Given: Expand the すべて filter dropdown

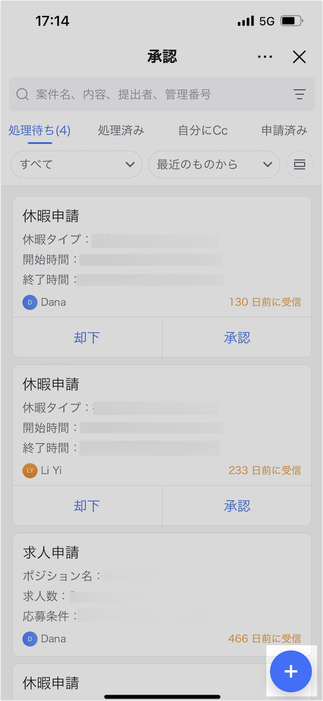Looking at the screenshot, I should coord(76,164).
